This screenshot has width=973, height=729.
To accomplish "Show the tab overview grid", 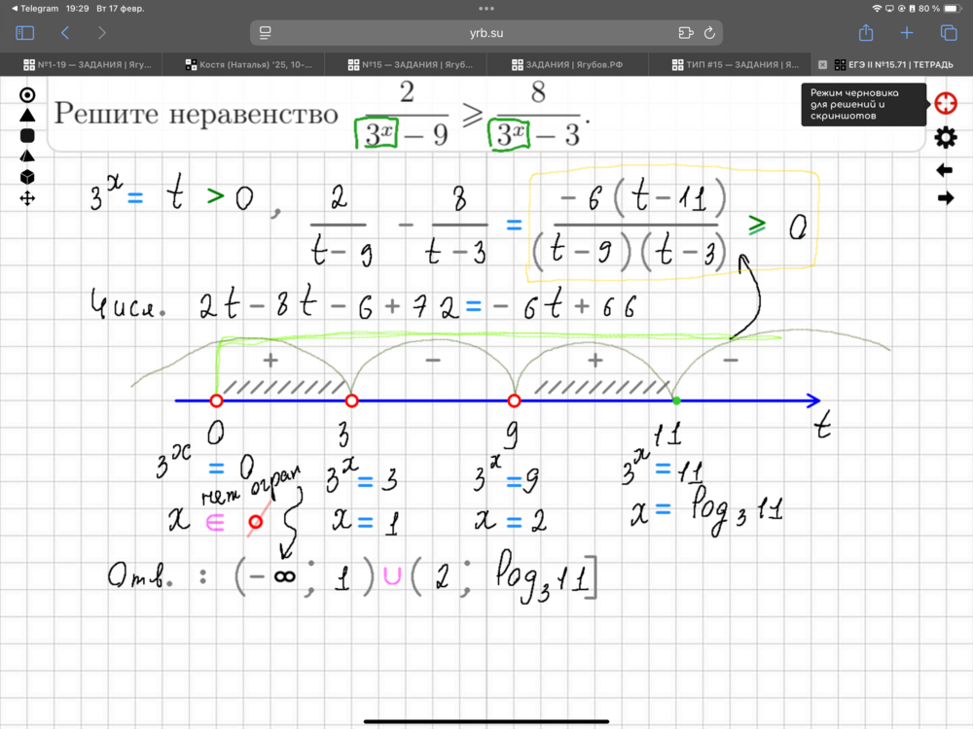I will point(947,32).
